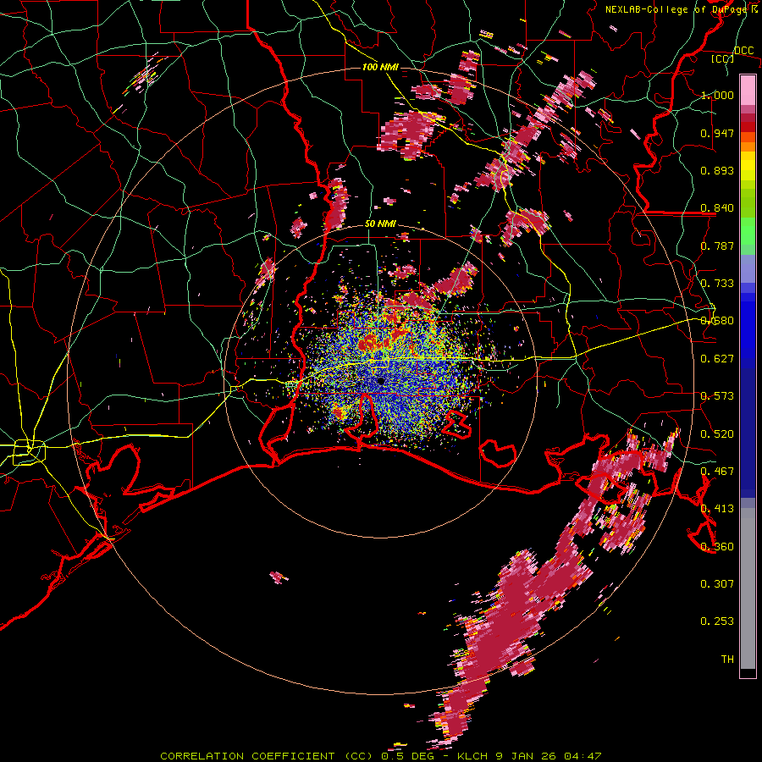The width and height of the screenshot is (762, 762).
Task: Select the 0.627 legend value
Action: (x=717, y=359)
